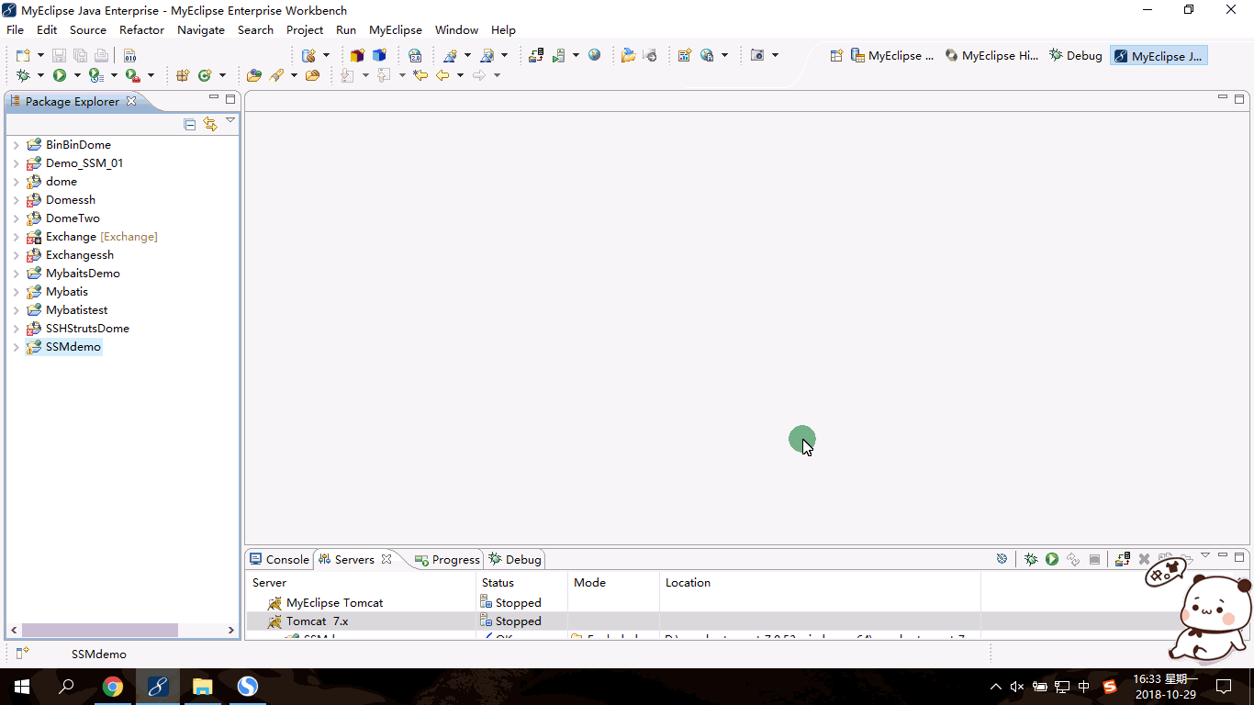Screen dimensions: 1254x705
Task: Expand the BinBinDome project
Action: click(x=16, y=145)
